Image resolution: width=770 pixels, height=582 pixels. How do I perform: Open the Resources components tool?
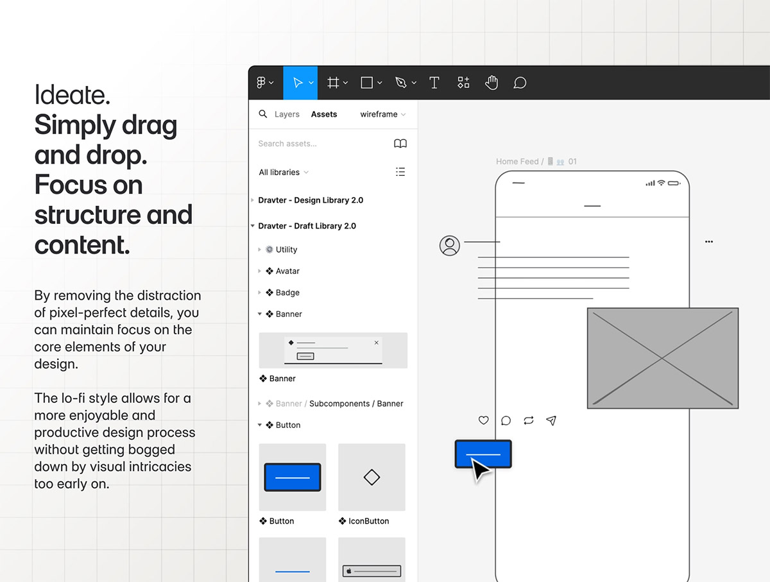[x=463, y=83]
